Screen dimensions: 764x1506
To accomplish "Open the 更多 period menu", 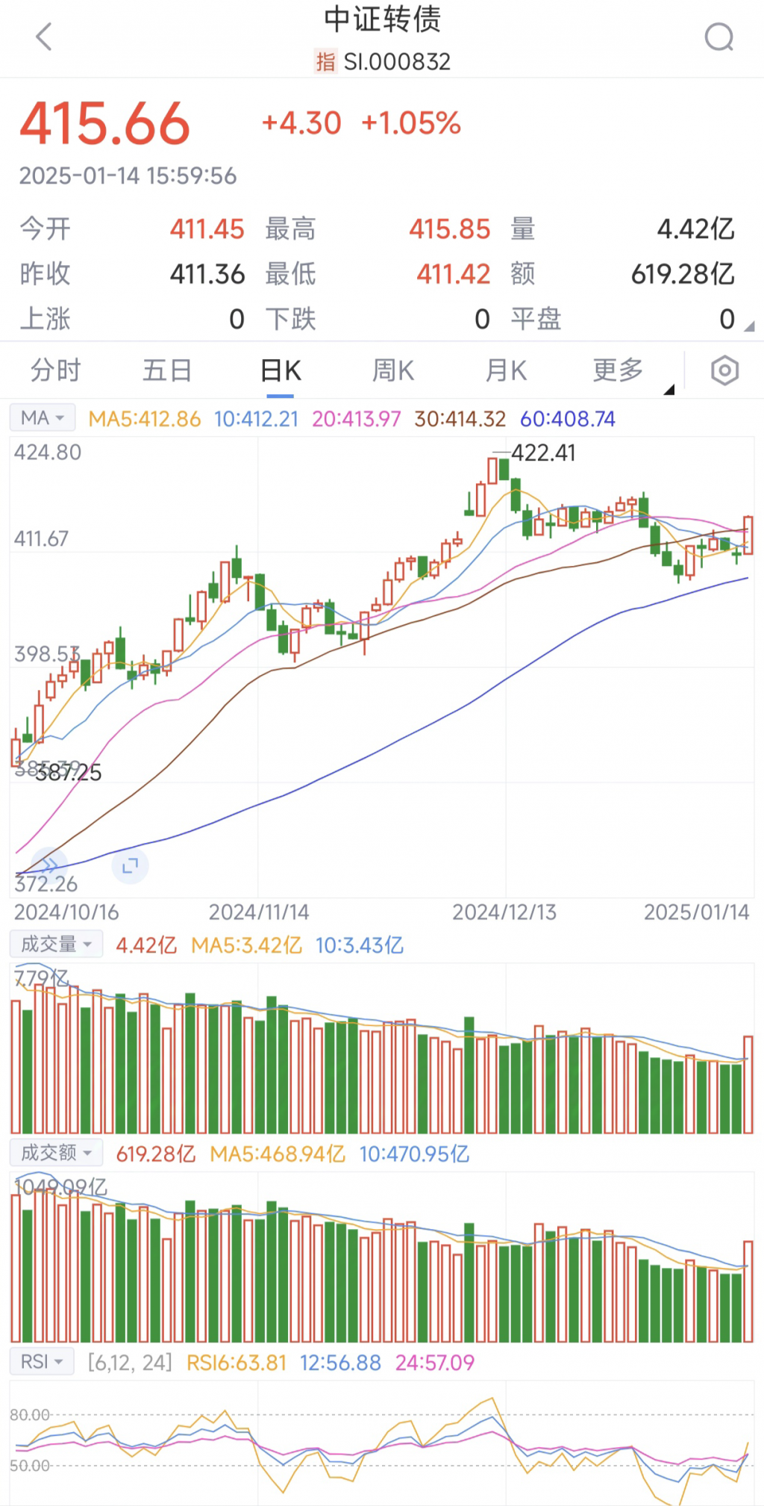I will (619, 370).
